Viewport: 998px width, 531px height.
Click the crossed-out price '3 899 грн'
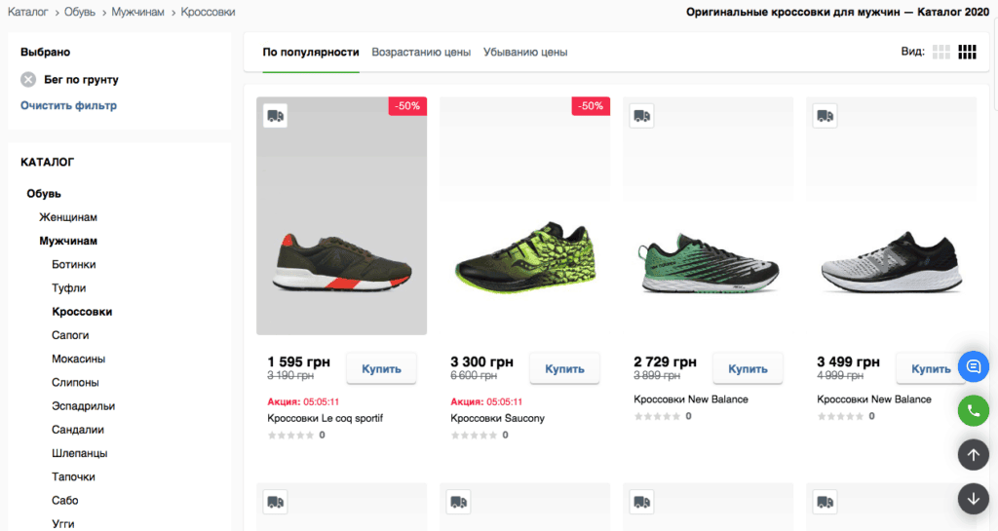tap(657, 376)
